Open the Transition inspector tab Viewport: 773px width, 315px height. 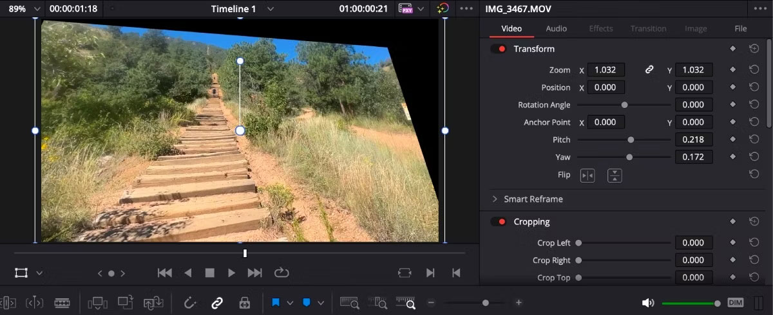tap(648, 28)
